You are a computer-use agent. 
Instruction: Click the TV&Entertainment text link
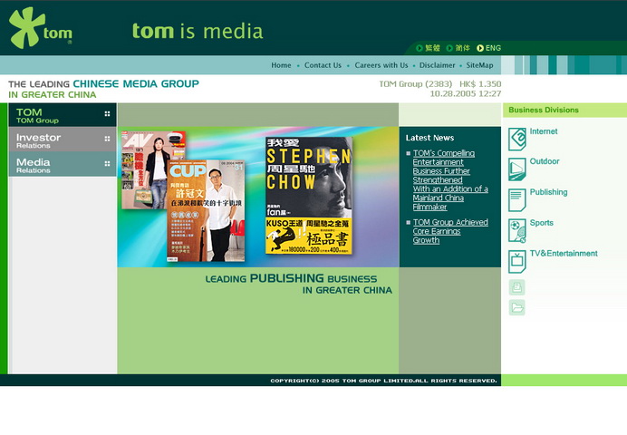tap(564, 254)
